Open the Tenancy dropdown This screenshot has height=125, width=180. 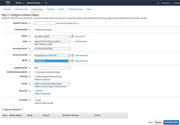point(52,84)
